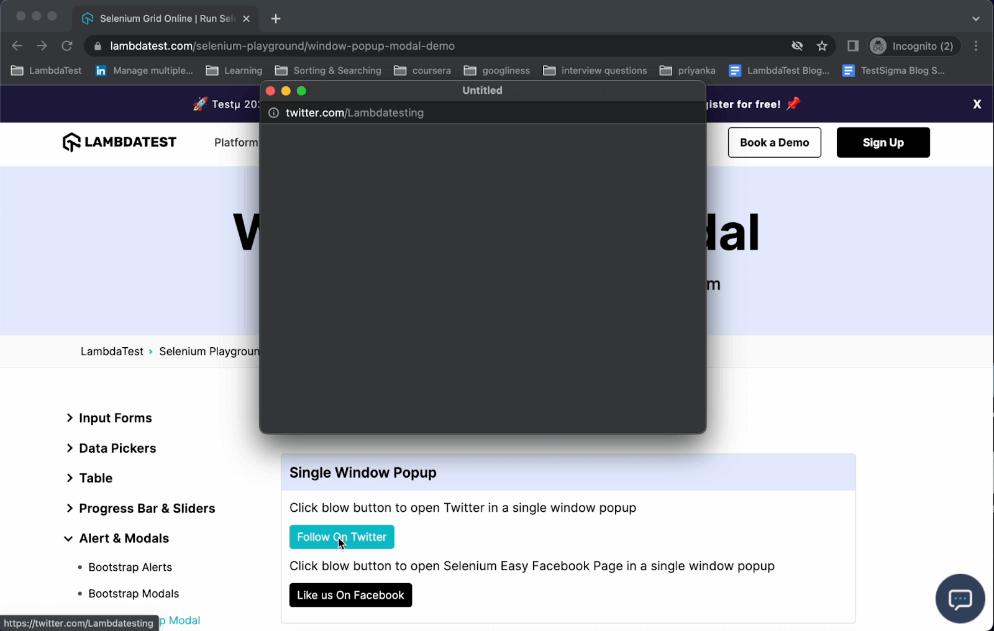Go forward using the browser forward arrow

42,46
